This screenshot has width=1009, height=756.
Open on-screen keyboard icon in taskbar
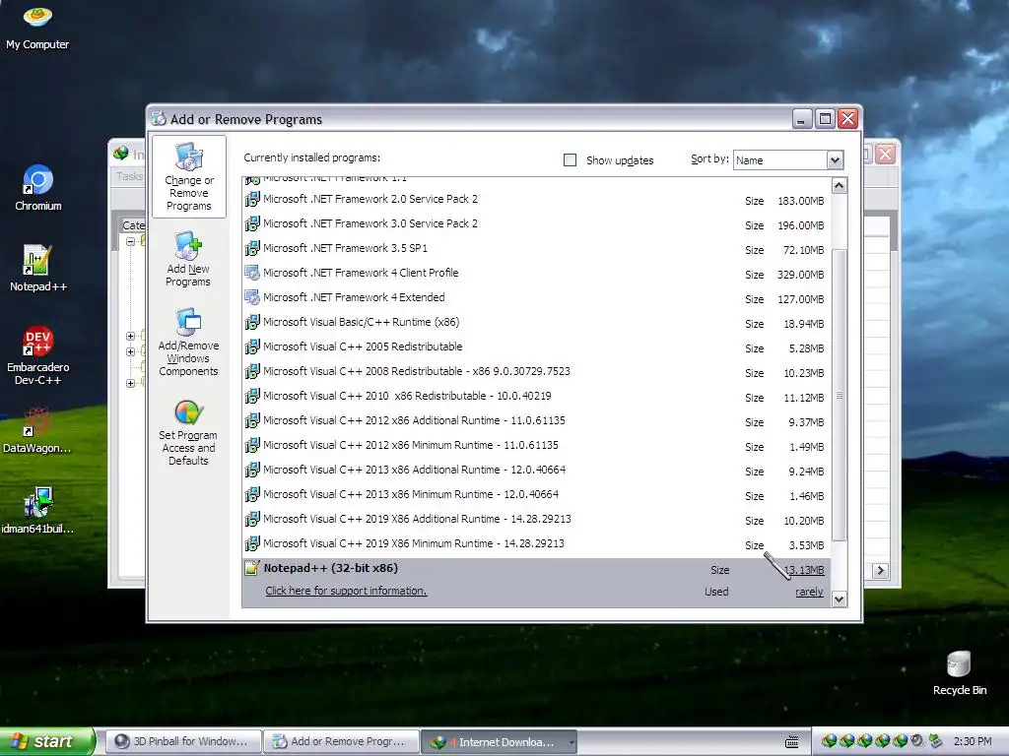coord(792,742)
